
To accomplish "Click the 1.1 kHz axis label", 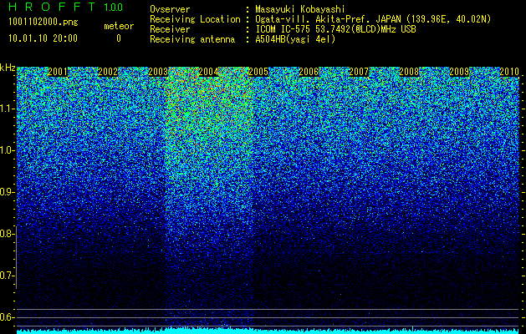I will pyautogui.click(x=8, y=109).
